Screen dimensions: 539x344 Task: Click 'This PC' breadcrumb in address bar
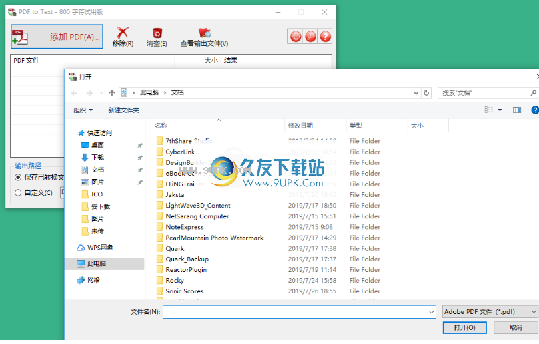149,93
